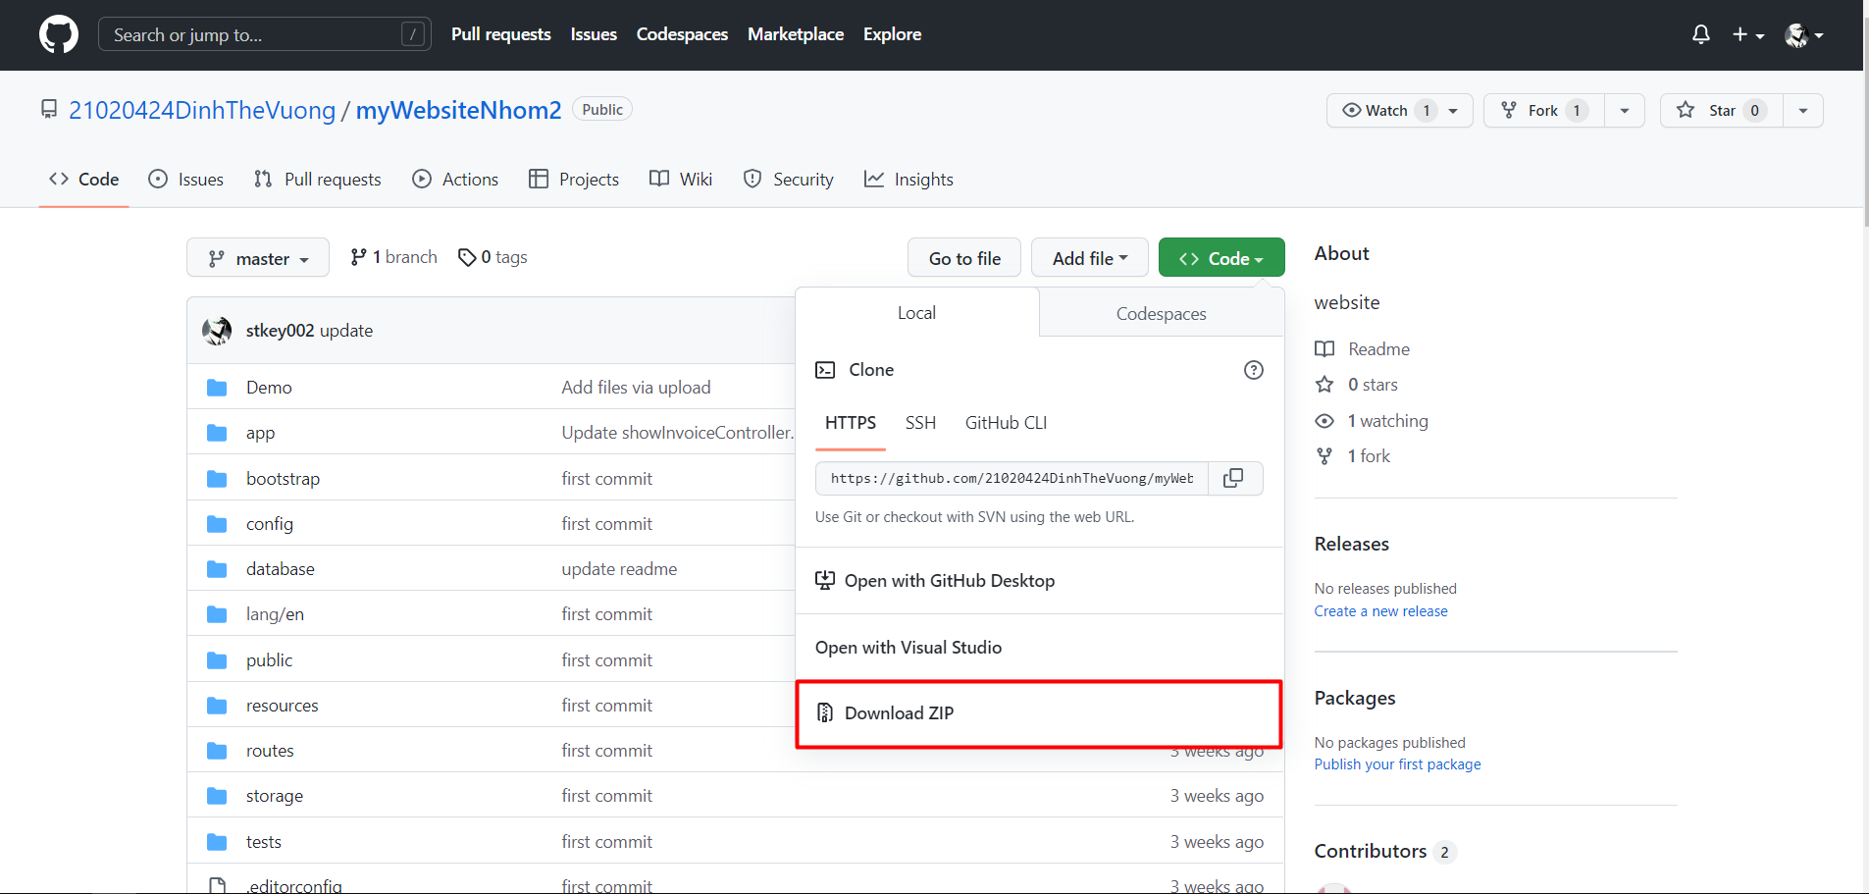Click the tags icon showing 0 tags
This screenshot has width=1869, height=894.
point(467,256)
